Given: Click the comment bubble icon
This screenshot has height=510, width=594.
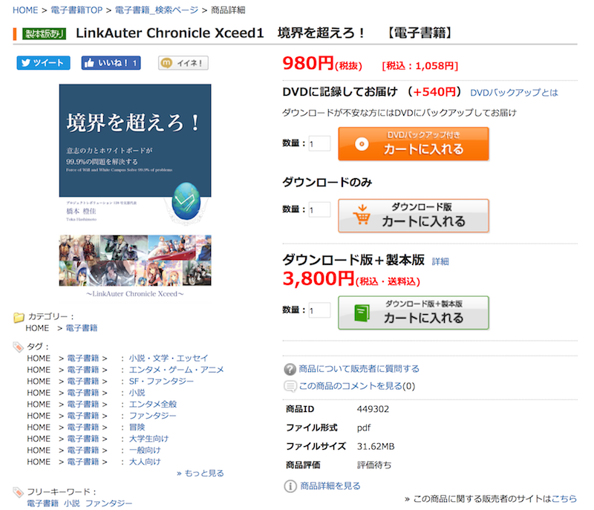Looking at the screenshot, I should click(290, 386).
